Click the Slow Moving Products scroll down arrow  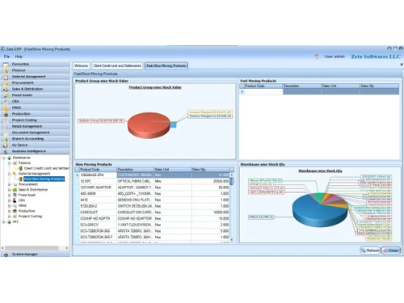pyautogui.click(x=232, y=240)
